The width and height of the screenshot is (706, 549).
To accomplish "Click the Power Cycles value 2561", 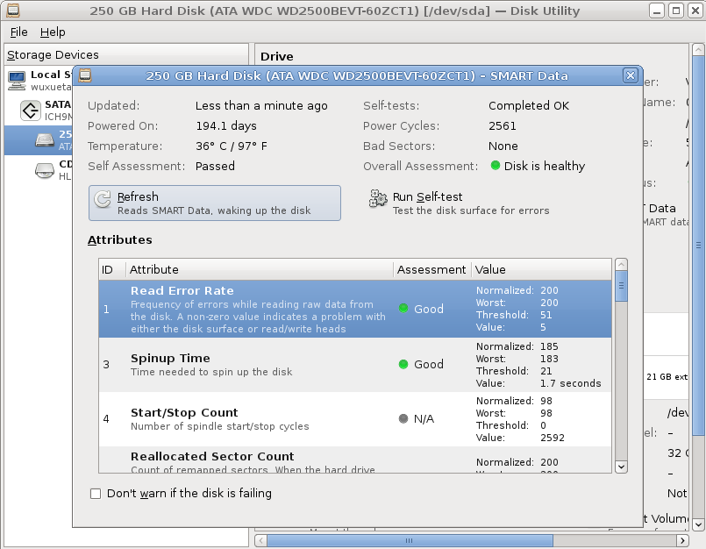I will 503,125.
